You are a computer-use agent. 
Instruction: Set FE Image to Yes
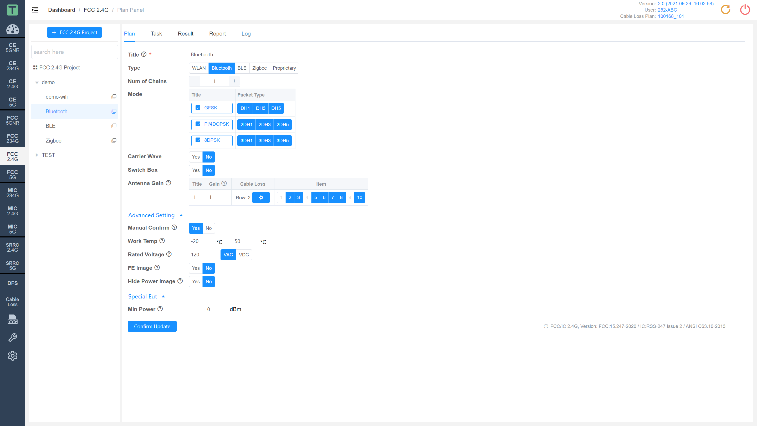[x=196, y=268]
